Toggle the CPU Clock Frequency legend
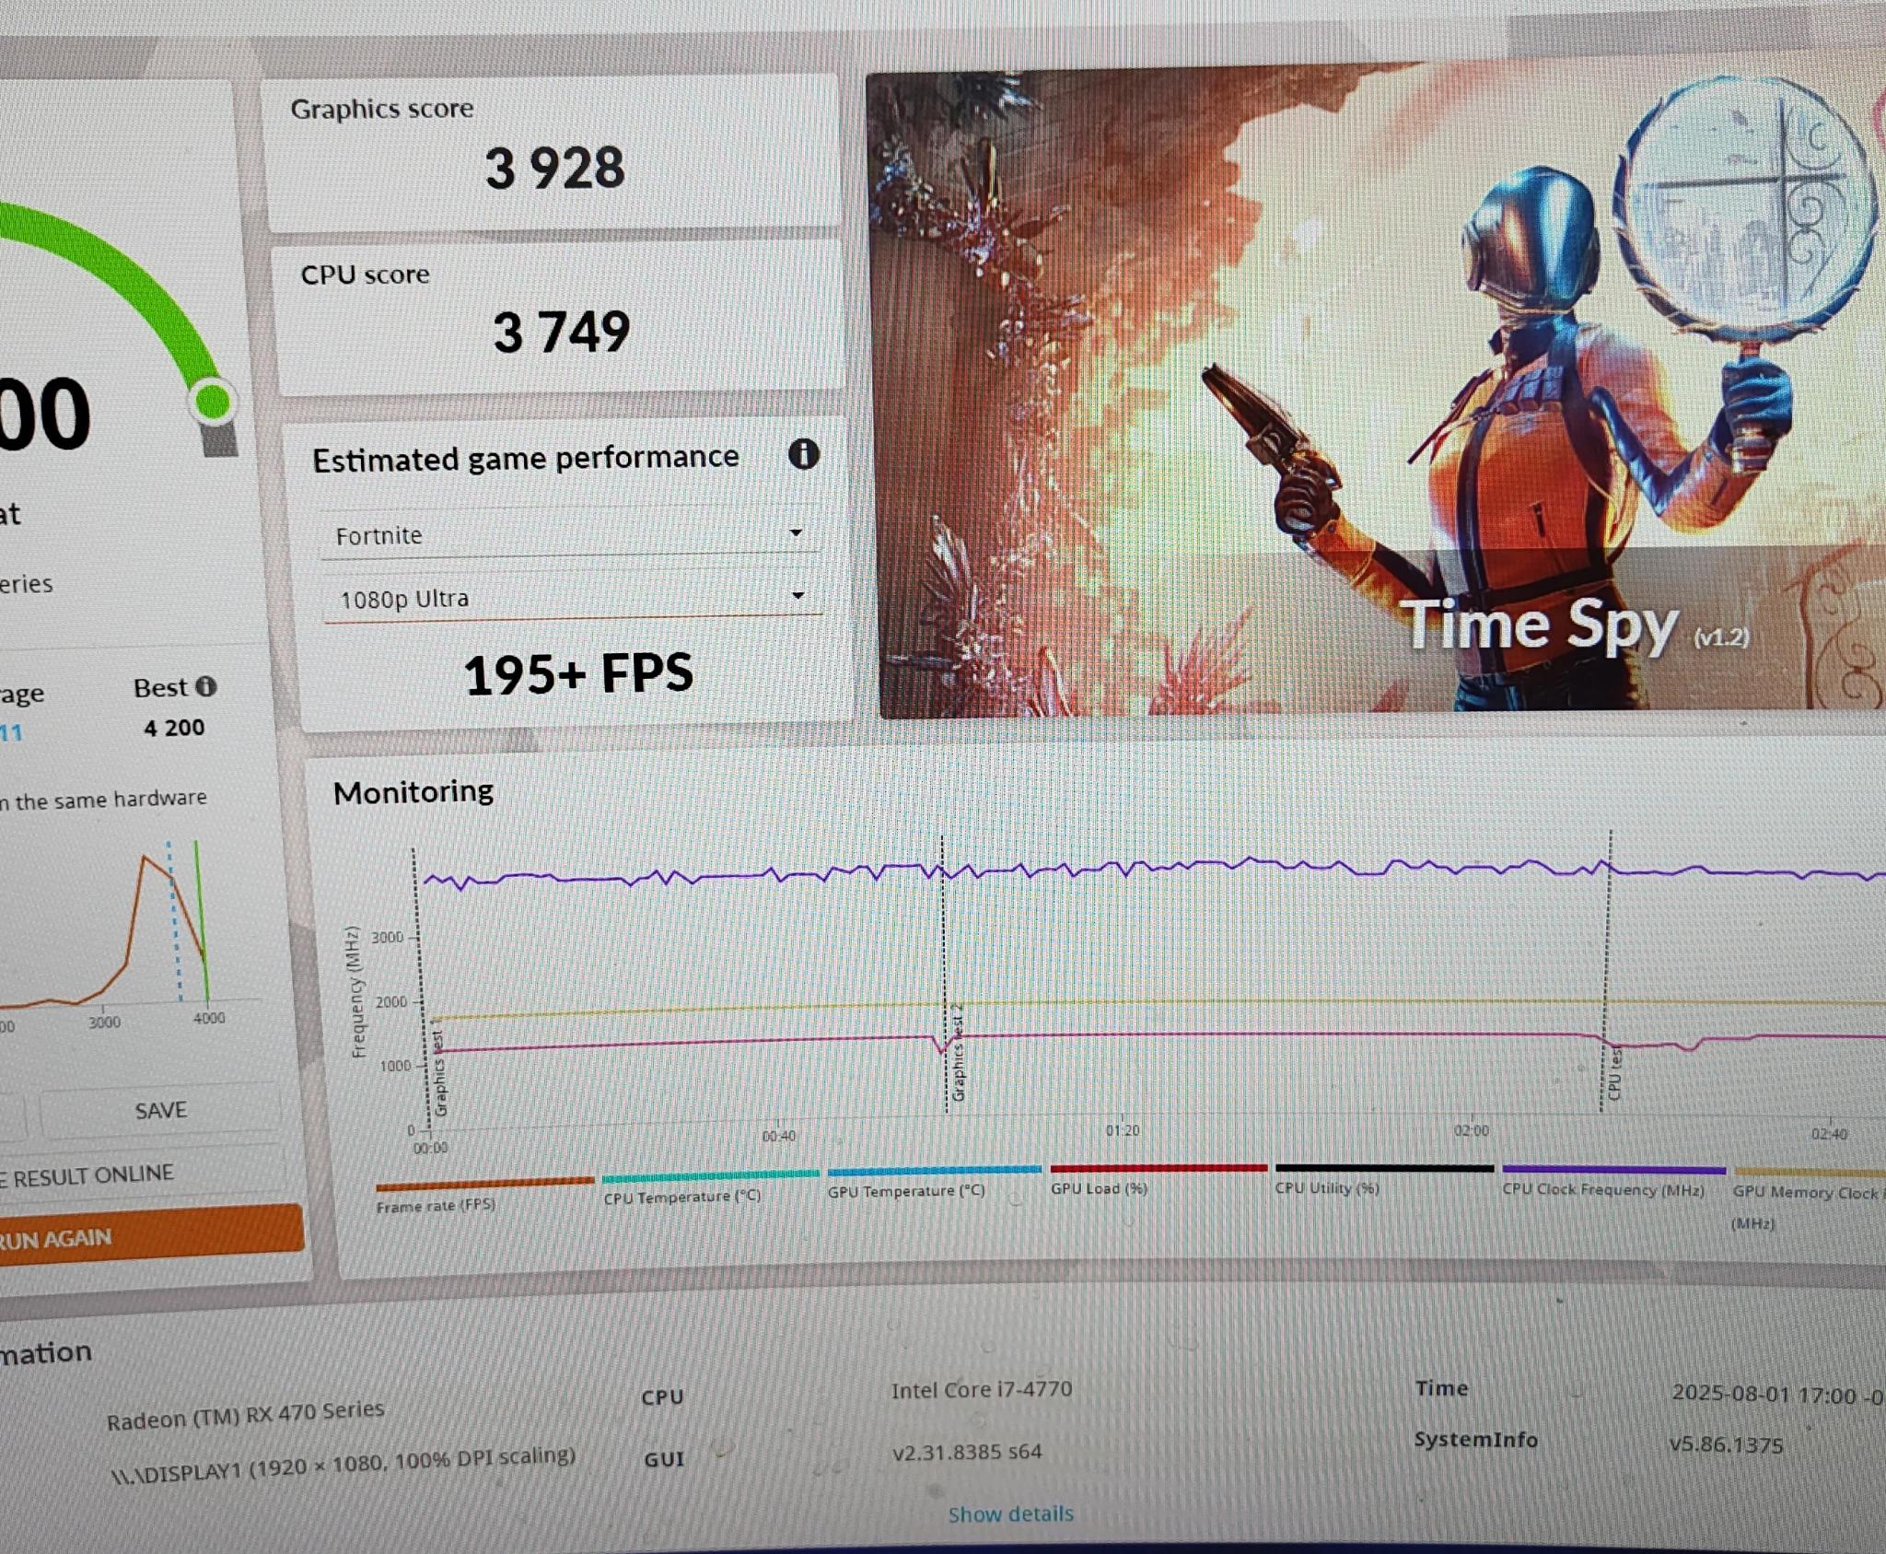The width and height of the screenshot is (1886, 1554). [x=1613, y=1182]
